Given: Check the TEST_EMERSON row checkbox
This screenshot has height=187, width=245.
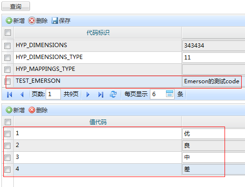Looking at the screenshot, I should point(7,81).
